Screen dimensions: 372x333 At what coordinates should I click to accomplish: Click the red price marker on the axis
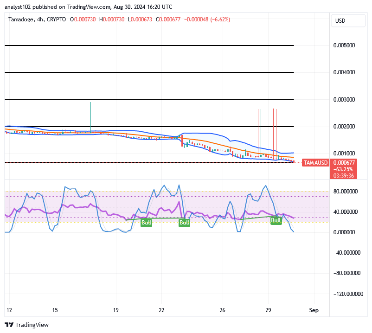coord(344,162)
